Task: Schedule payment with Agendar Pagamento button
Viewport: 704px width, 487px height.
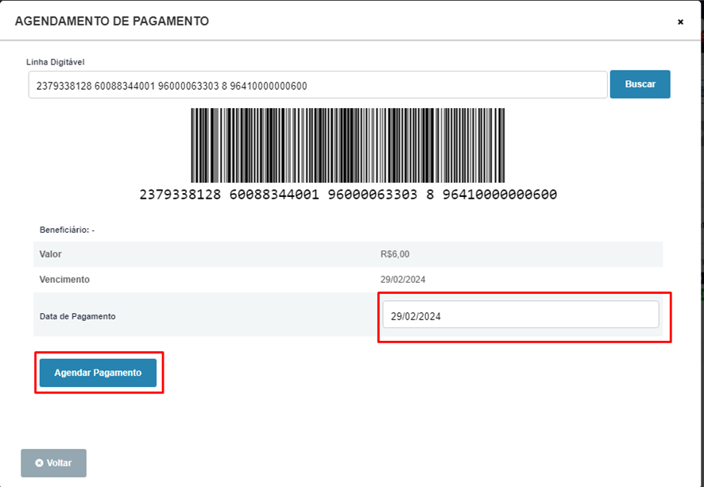Action: pyautogui.click(x=98, y=373)
